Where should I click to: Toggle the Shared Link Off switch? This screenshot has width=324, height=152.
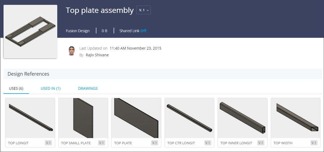coord(143,31)
